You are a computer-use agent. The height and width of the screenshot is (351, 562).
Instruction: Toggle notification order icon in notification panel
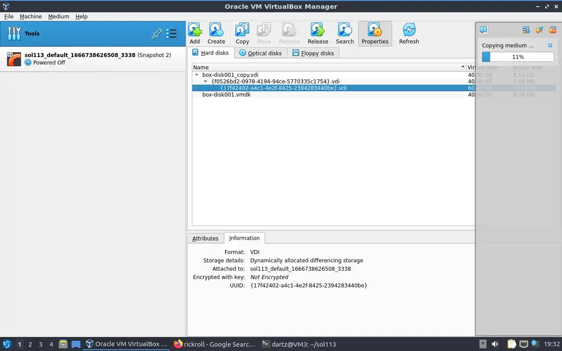(x=526, y=30)
